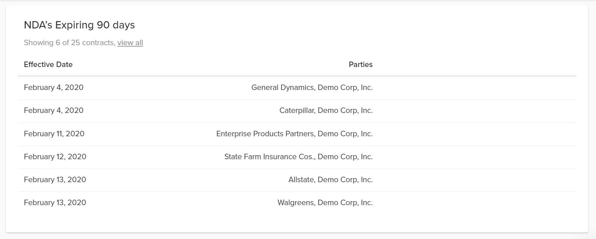Open the February 11, 2020 contract date
This screenshot has height=239, width=596.
pos(54,134)
